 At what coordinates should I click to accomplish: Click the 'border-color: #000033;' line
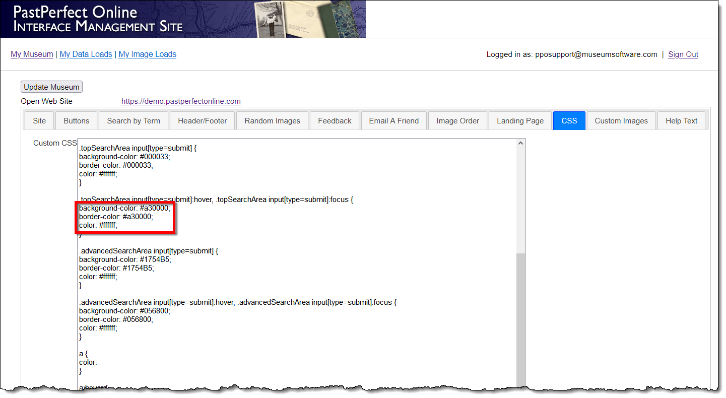coord(116,165)
